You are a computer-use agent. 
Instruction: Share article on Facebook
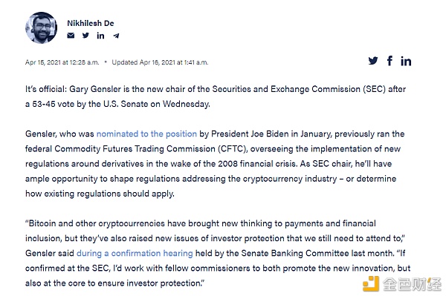(390, 61)
